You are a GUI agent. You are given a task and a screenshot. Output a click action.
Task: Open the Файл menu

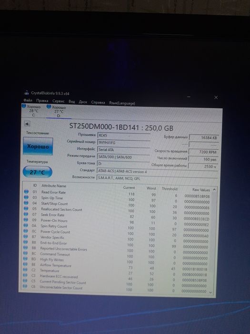click(x=28, y=100)
